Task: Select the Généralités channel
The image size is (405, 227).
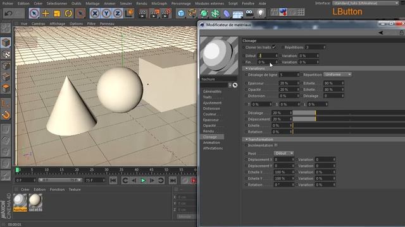Action: pyautogui.click(x=212, y=91)
